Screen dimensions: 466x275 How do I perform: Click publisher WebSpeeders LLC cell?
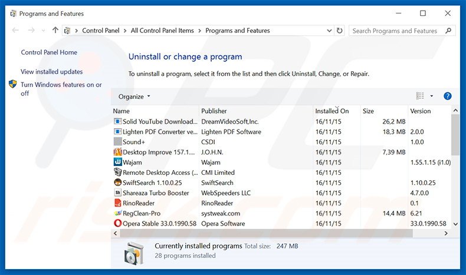coord(226,193)
